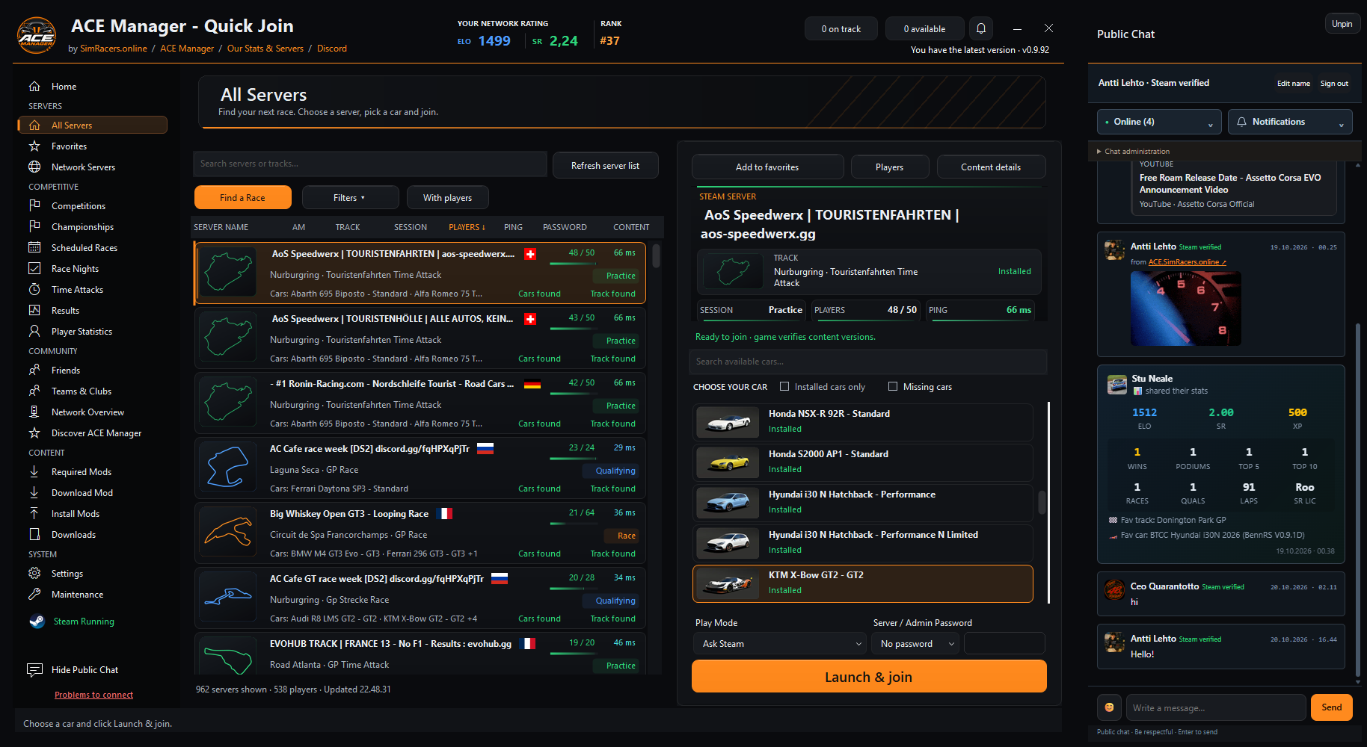The width and height of the screenshot is (1367, 747).
Task: Open Competitions flag icon
Action: point(34,205)
